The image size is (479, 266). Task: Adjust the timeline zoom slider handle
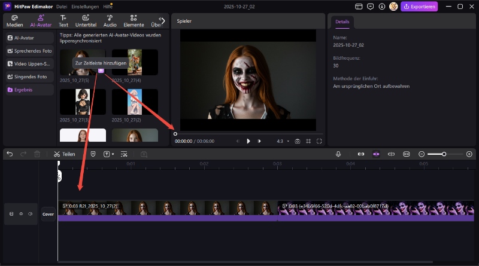(444, 154)
